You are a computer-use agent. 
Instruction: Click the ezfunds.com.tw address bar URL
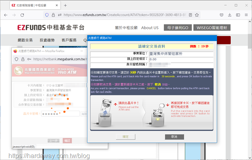[125, 15]
